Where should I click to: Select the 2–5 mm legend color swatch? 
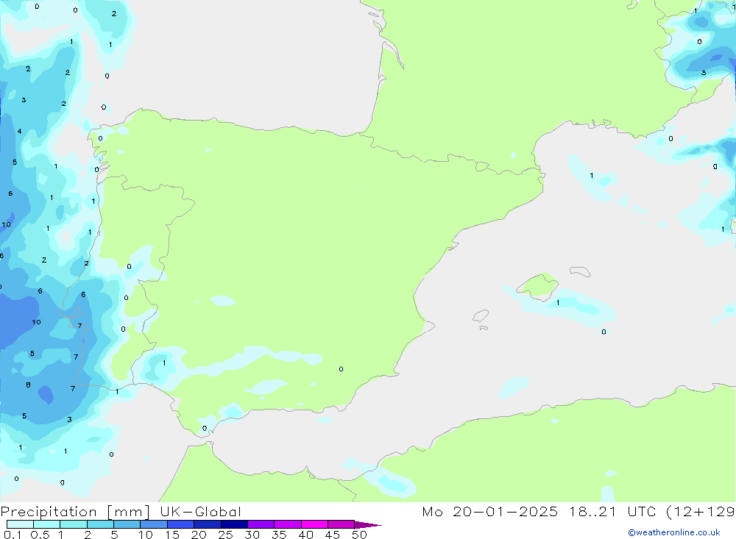pyautogui.click(x=100, y=524)
